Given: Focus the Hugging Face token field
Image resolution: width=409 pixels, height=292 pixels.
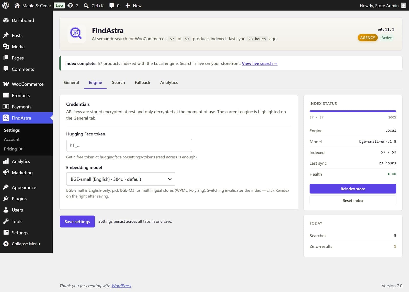Looking at the screenshot, I should click(129, 145).
